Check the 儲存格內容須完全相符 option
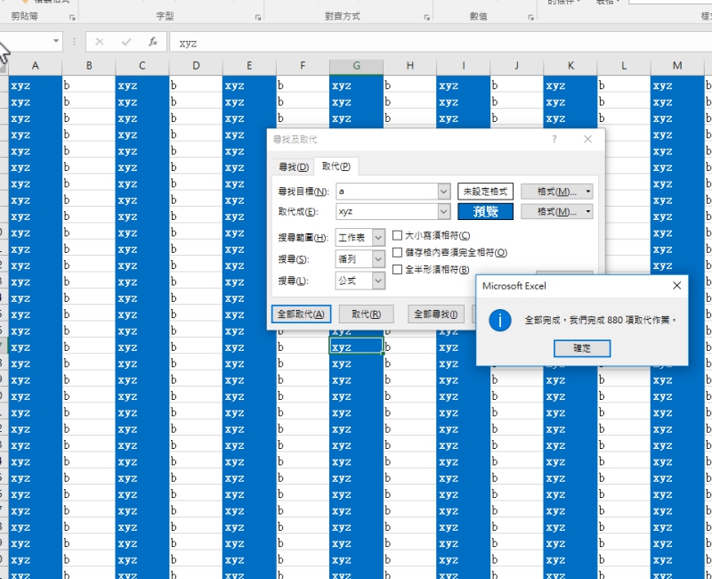The image size is (712, 579). 398,252
